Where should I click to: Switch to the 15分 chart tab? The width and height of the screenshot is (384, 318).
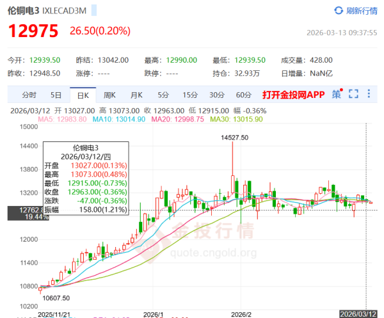coord(190,95)
